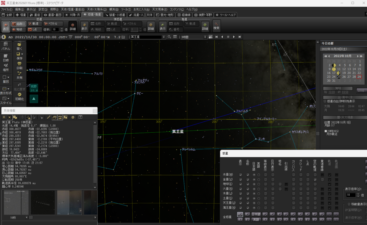Toggle 衛星 表示 satellite display
Viewport: 367px width, 225px height.
(x=163, y=27)
